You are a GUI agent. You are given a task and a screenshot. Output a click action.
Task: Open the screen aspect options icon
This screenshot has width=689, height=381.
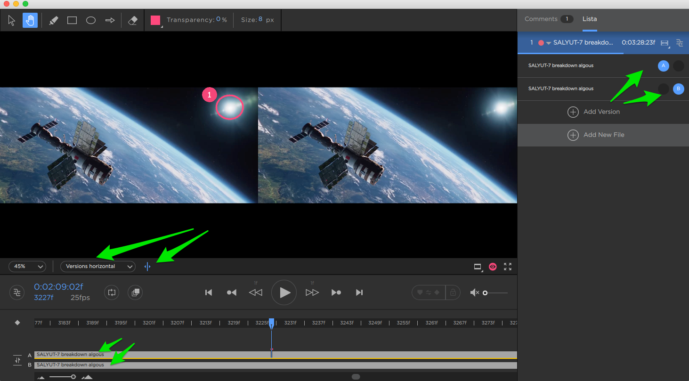(478, 267)
